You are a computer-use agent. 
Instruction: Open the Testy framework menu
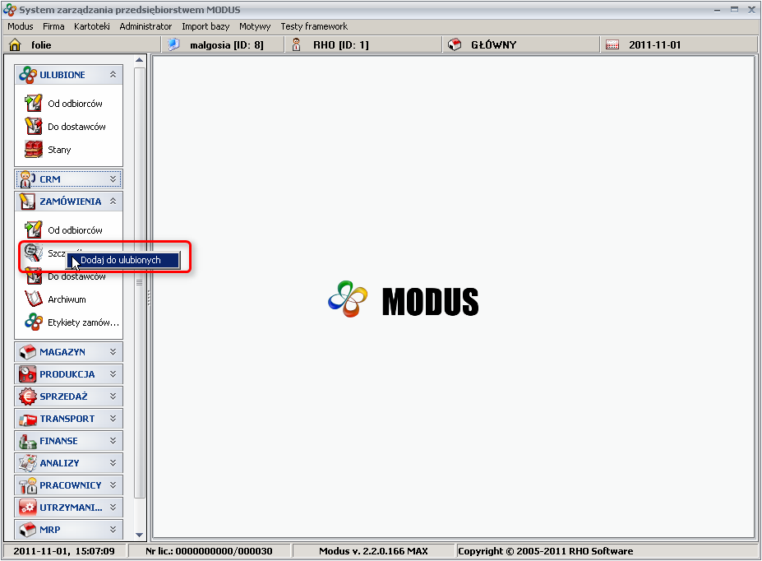pyautogui.click(x=314, y=26)
